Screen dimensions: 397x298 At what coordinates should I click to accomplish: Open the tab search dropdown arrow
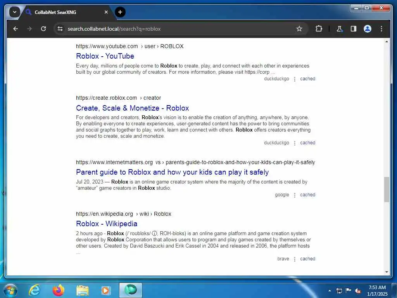pyautogui.click(x=15, y=12)
